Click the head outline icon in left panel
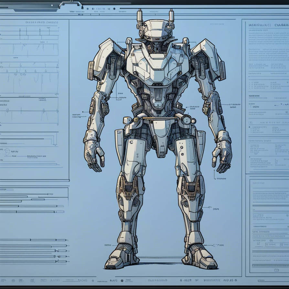 (x=7, y=152)
